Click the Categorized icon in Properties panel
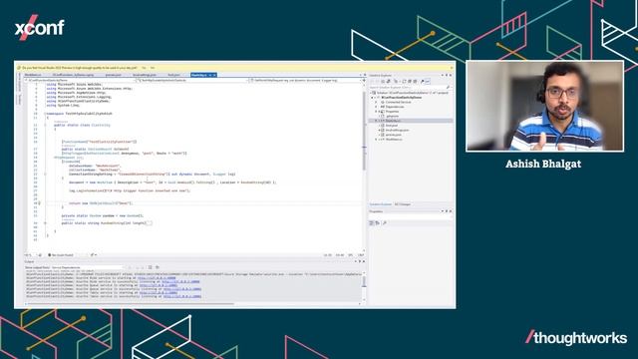Screen dimensions: 638x359 [372, 223]
